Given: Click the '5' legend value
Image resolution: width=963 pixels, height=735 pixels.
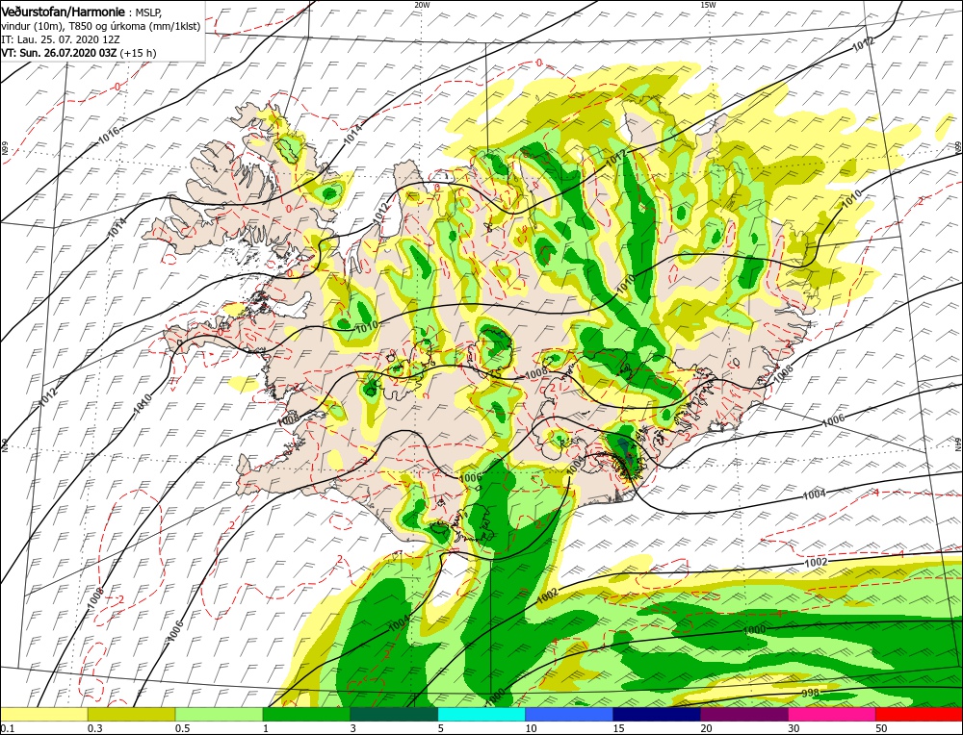Looking at the screenshot, I should (440, 727).
